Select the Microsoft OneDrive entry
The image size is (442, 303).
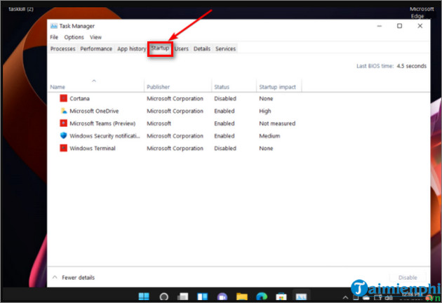point(94,111)
